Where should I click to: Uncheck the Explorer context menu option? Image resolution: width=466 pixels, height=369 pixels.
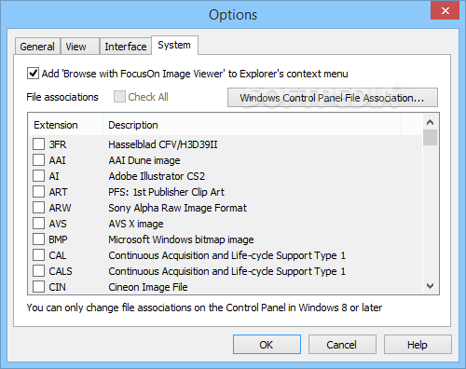click(x=33, y=74)
